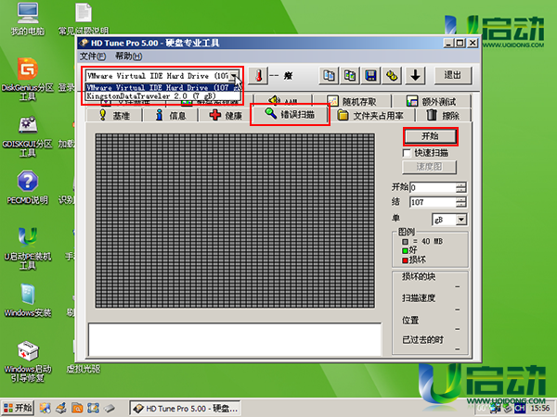This screenshot has width=557, height=417.
Task: Switch to the AAM tab
Action: (283, 101)
